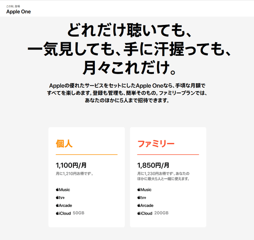Click the 1,100円/月 price
The height and width of the screenshot is (240, 254).
[71, 165]
